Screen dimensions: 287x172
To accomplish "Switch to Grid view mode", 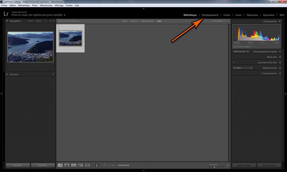I will [x=60, y=165].
